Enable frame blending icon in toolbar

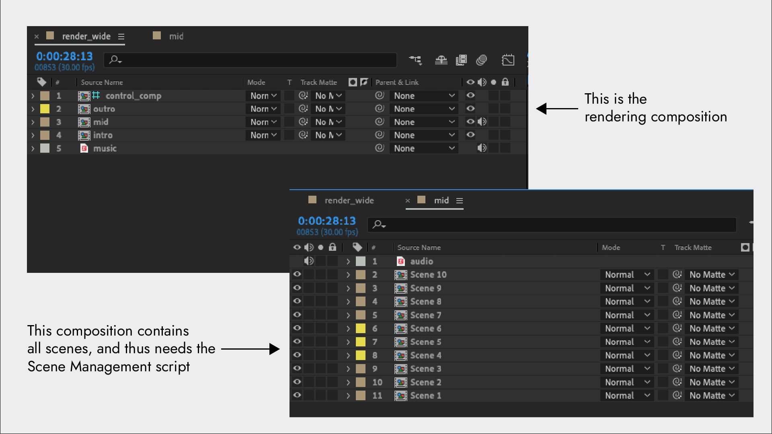click(x=461, y=60)
